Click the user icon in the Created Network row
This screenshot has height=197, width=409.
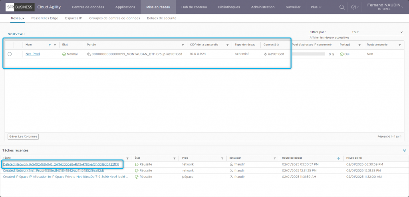[231, 170]
